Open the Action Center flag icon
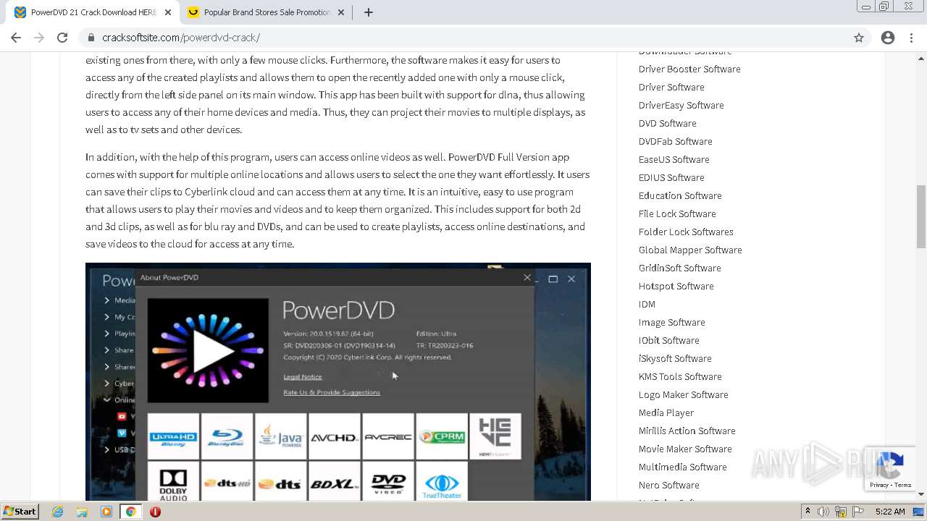 tap(857, 512)
